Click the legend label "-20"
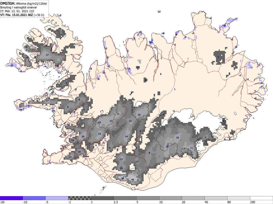Screen dimensions: 273x204 tap(2, 202)
